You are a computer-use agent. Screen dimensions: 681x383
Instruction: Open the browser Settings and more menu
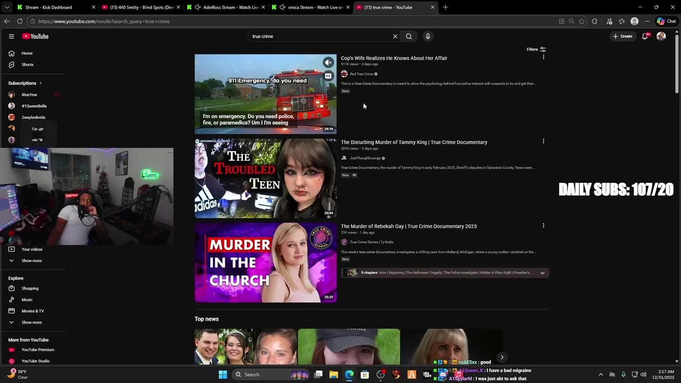(647, 21)
